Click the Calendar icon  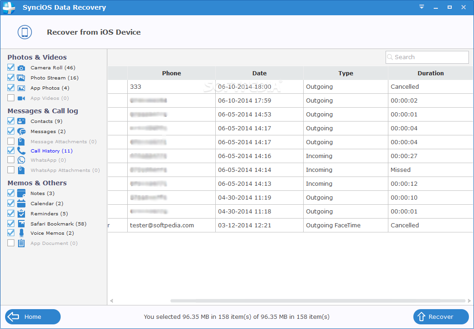[x=21, y=203]
